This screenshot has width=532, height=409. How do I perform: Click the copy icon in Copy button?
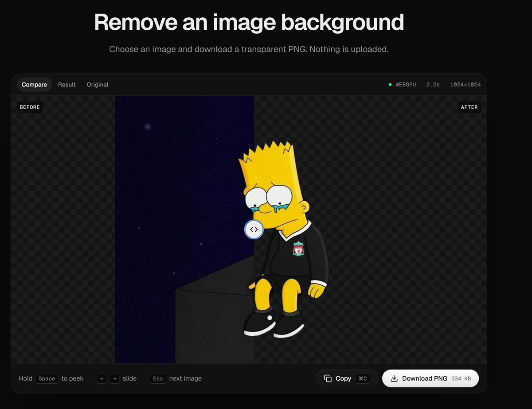click(x=328, y=378)
